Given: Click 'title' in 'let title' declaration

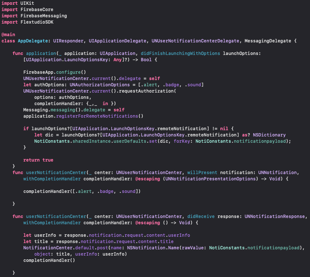Looking at the screenshot, I should [x=41, y=242].
